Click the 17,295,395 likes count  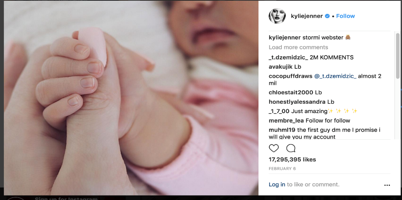pos(292,159)
